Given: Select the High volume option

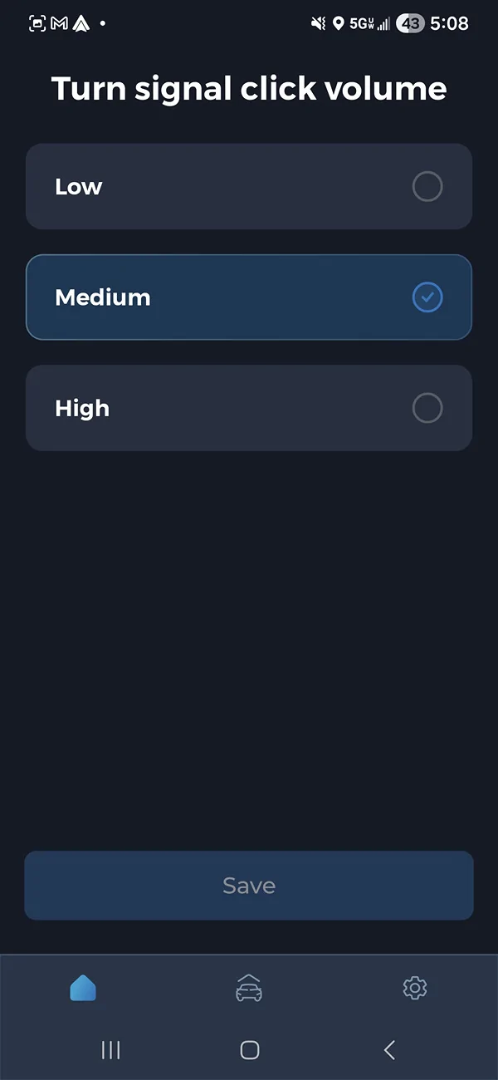Looking at the screenshot, I should point(249,408).
